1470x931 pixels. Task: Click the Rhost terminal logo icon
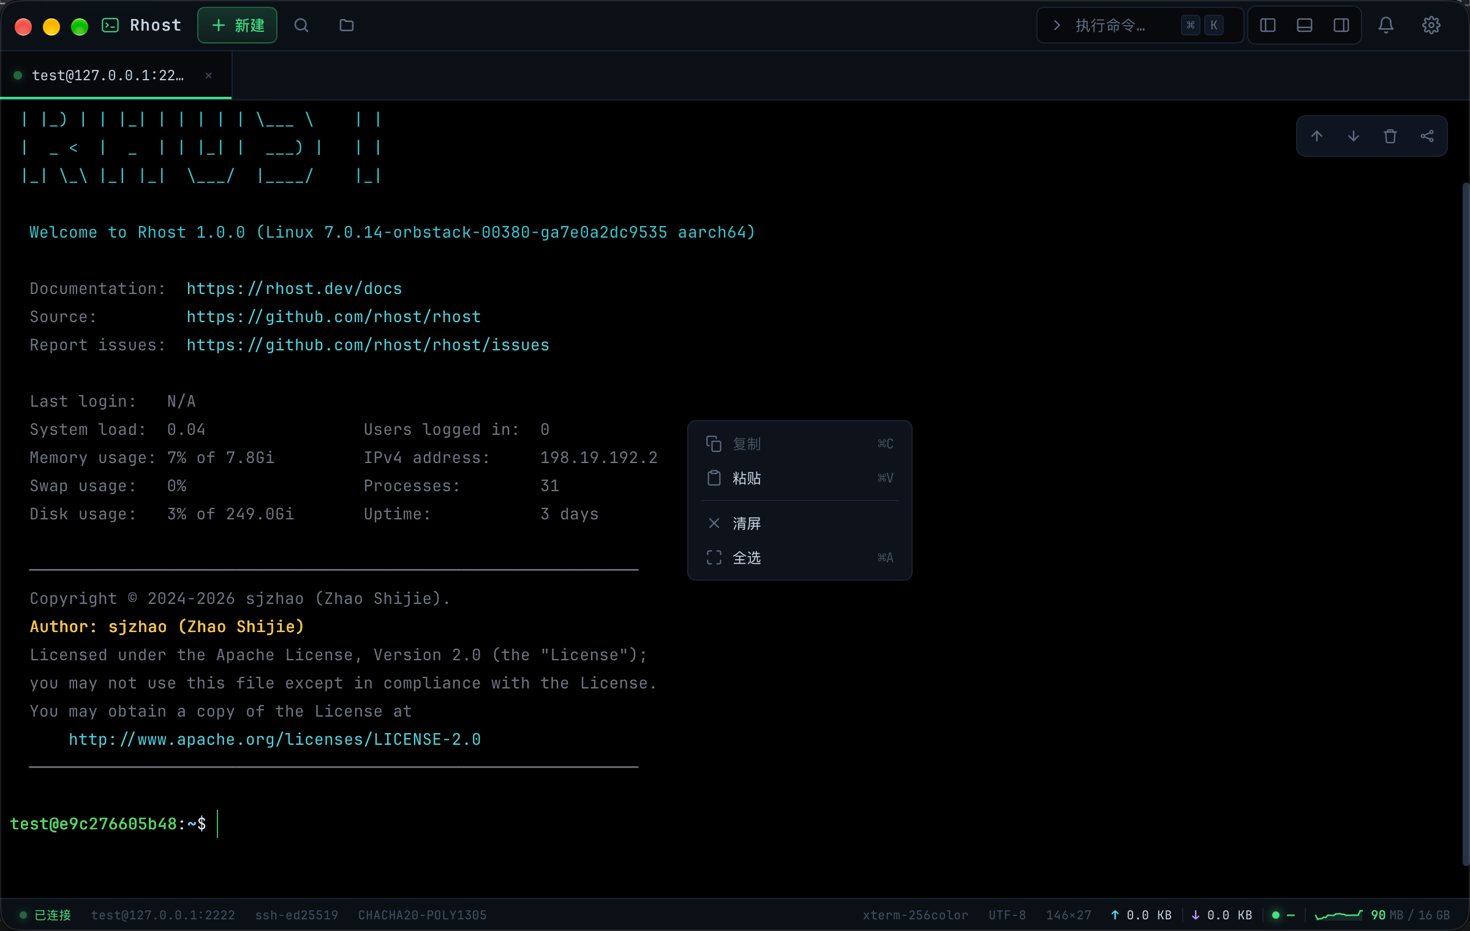(110, 25)
